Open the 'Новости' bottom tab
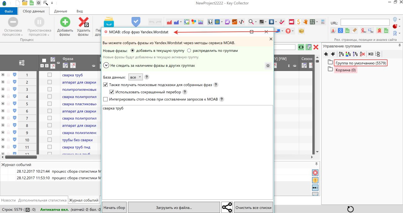The height and width of the screenshot is (213, 403). point(8,200)
